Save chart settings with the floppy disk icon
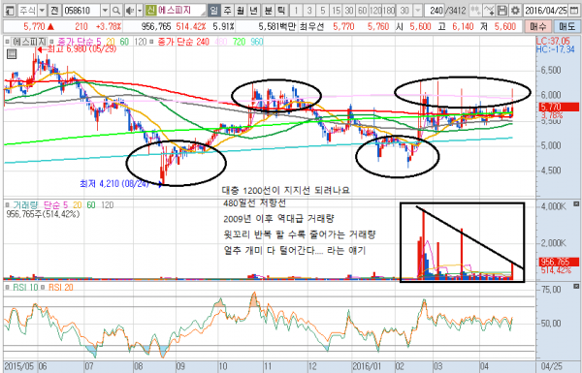 coord(501,11)
